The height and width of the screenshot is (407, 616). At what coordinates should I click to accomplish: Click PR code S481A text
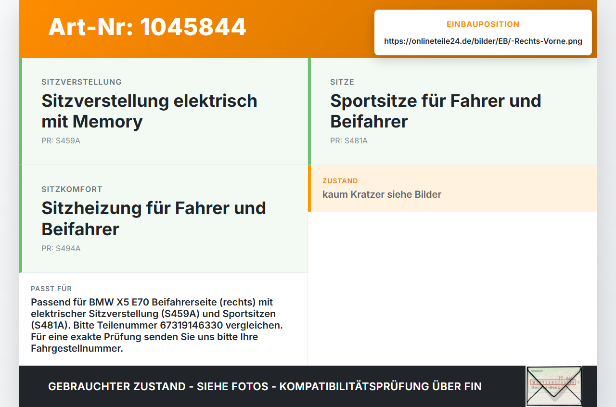349,141
